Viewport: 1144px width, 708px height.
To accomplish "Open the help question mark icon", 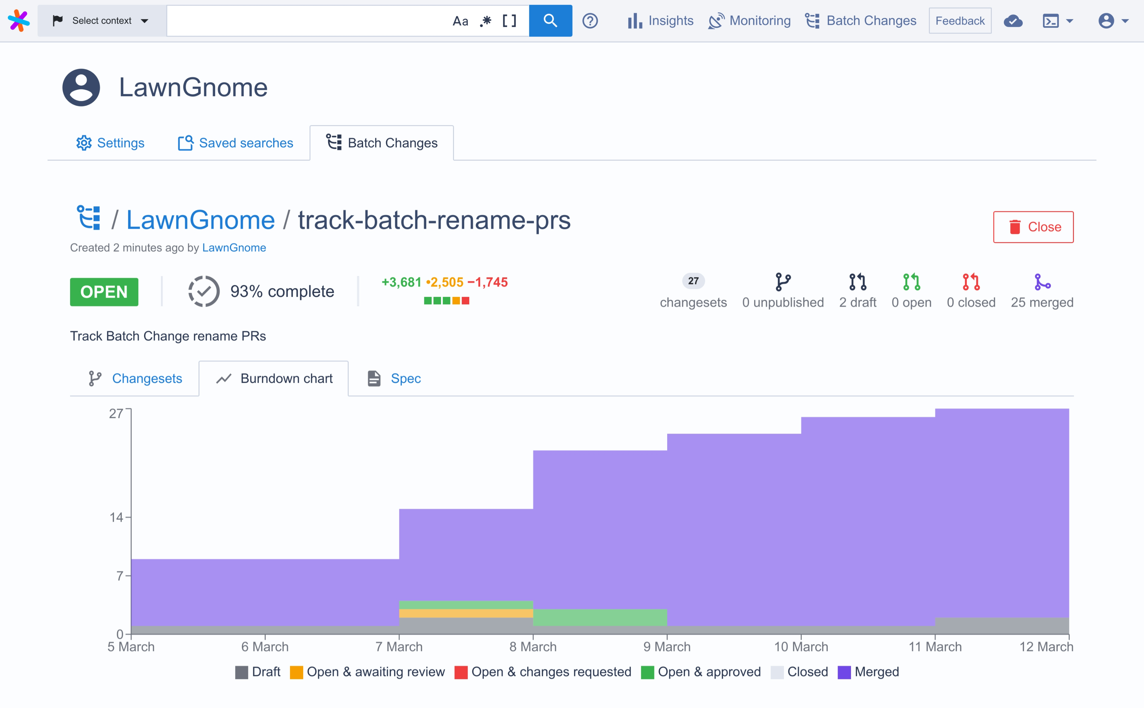I will point(590,21).
